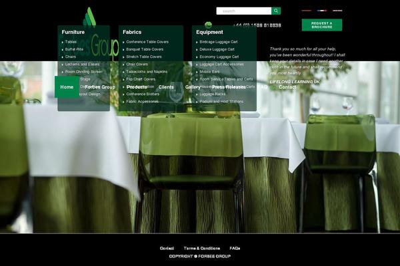This screenshot has height=266, width=400.
Task: Click the green phone icon
Action: coord(209,25)
